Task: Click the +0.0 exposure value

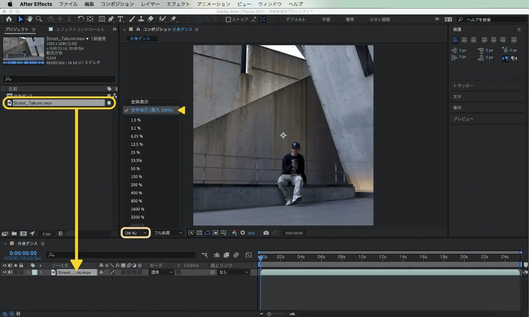Action: 251,233
